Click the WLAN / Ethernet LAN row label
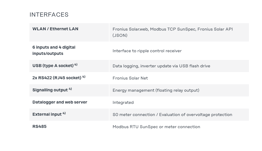The image size is (262, 151). pos(55,29)
